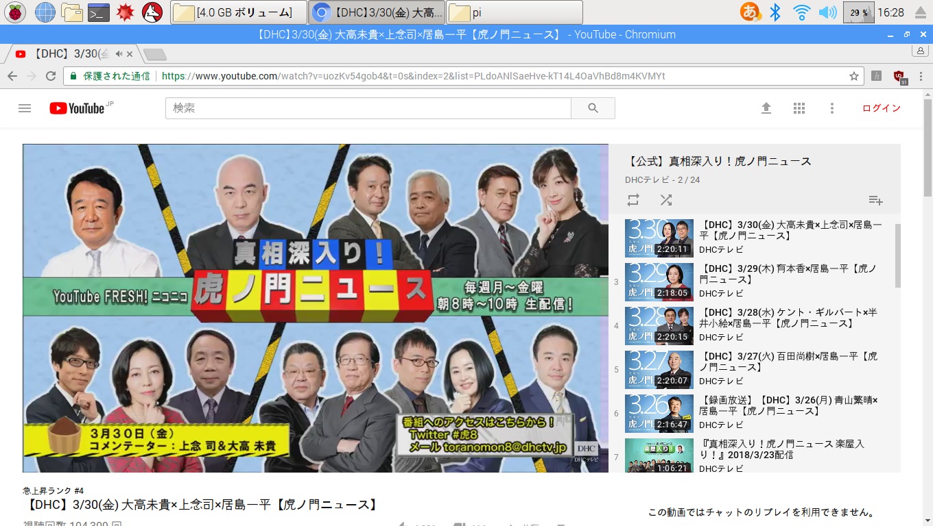This screenshot has width=933, height=526.
Task: Click the upload video icon
Action: (x=766, y=108)
